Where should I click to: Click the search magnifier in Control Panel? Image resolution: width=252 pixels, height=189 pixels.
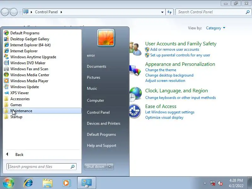248,12
